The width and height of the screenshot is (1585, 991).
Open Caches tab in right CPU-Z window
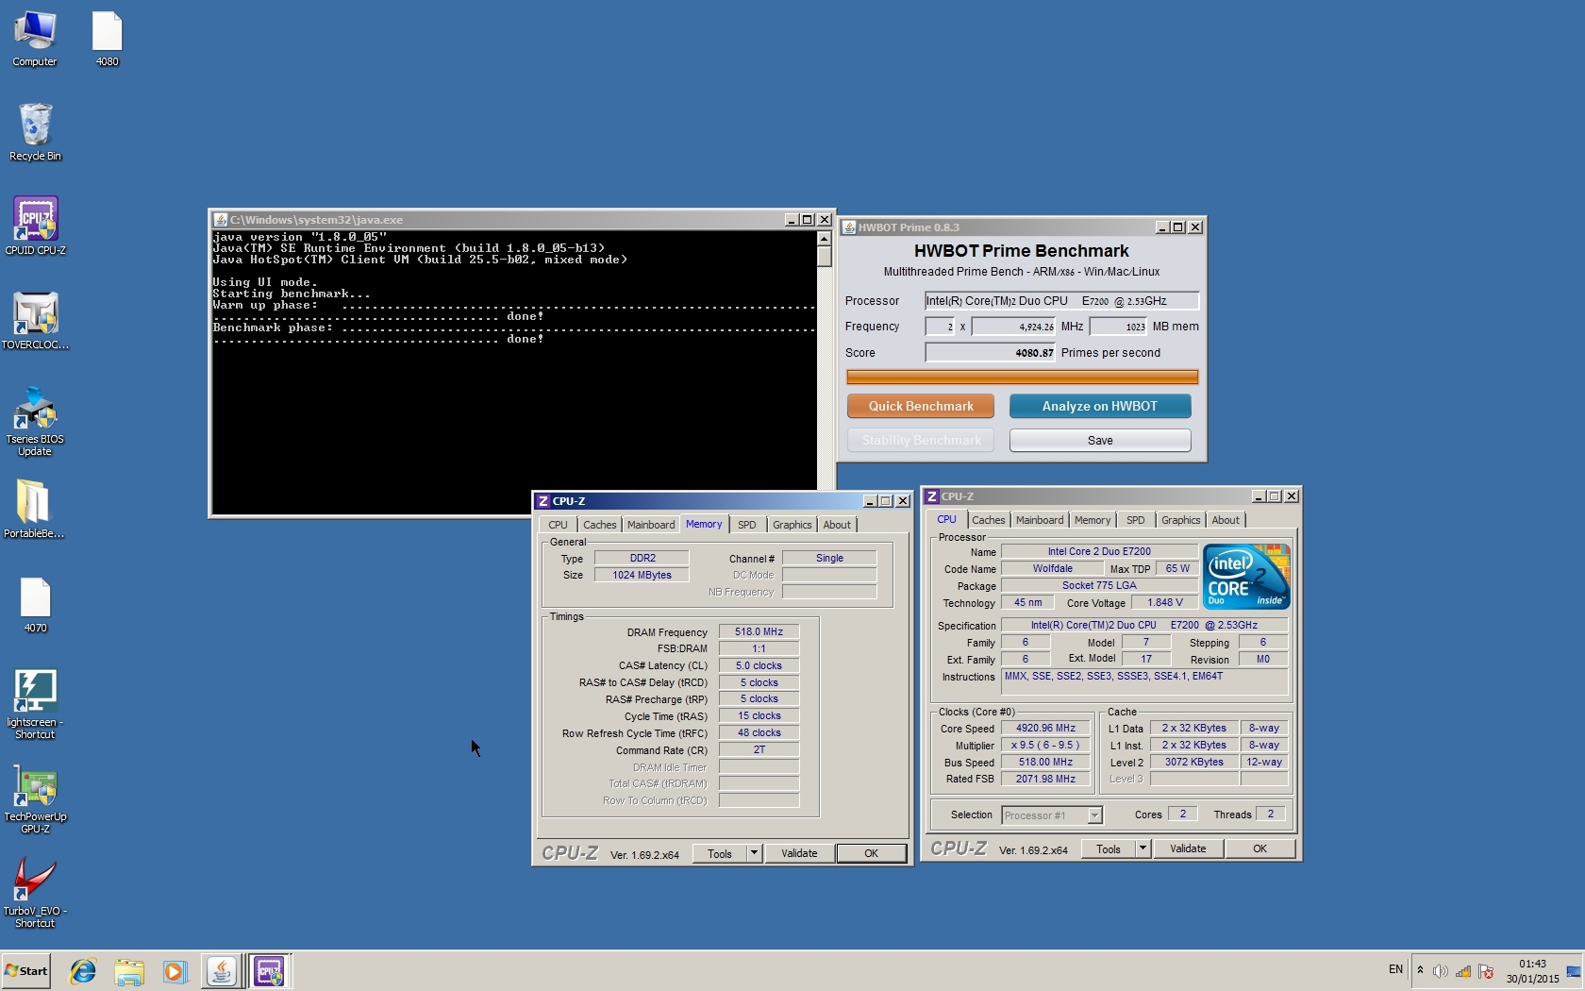coord(988,520)
